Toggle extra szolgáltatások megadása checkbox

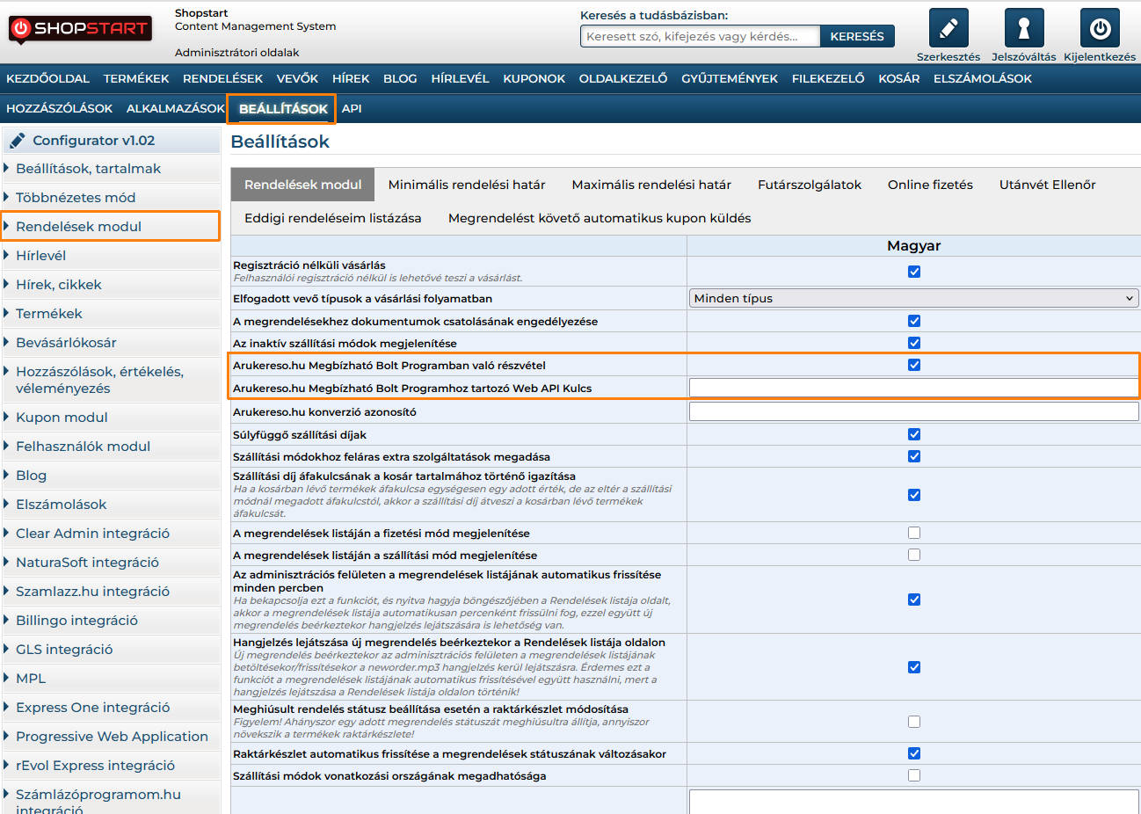914,456
